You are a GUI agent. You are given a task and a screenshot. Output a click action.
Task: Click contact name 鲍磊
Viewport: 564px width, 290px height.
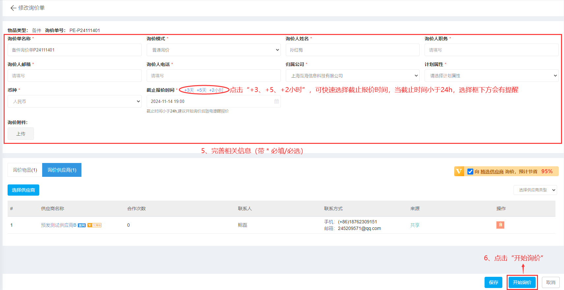(x=243, y=225)
